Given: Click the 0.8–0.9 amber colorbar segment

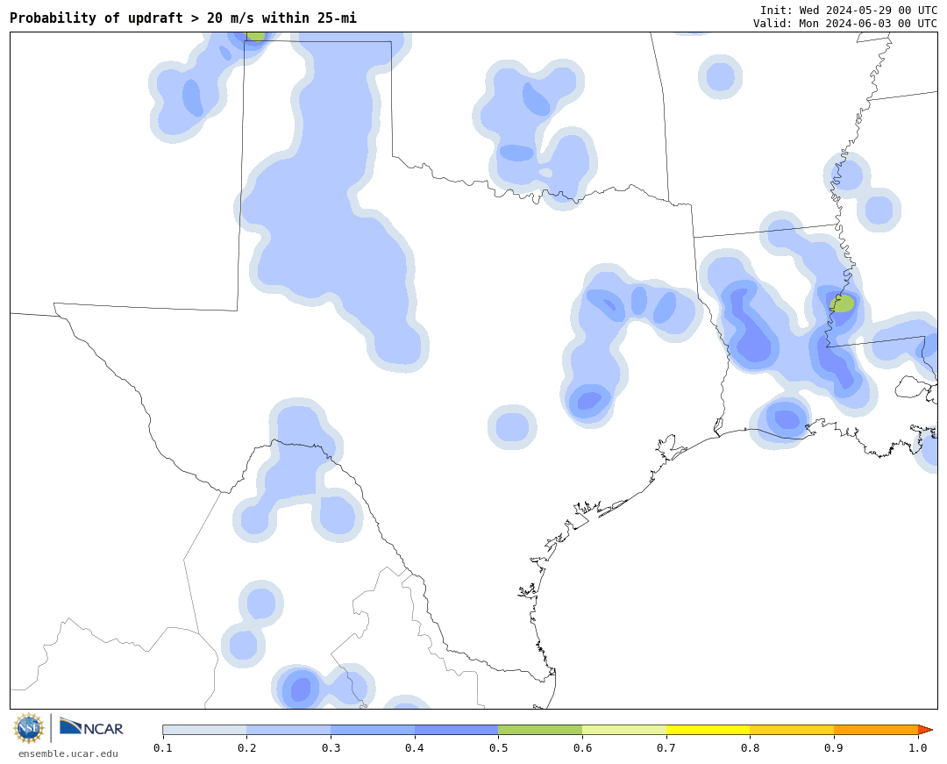Looking at the screenshot, I should click(793, 730).
